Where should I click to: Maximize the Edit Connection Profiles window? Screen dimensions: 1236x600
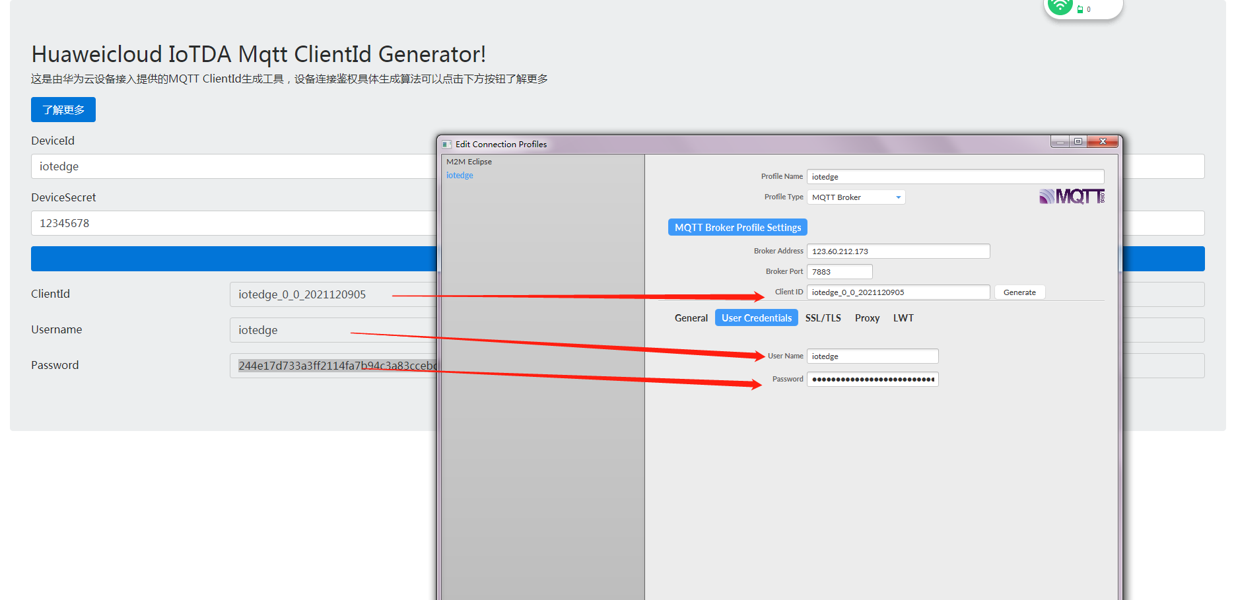pos(1078,142)
